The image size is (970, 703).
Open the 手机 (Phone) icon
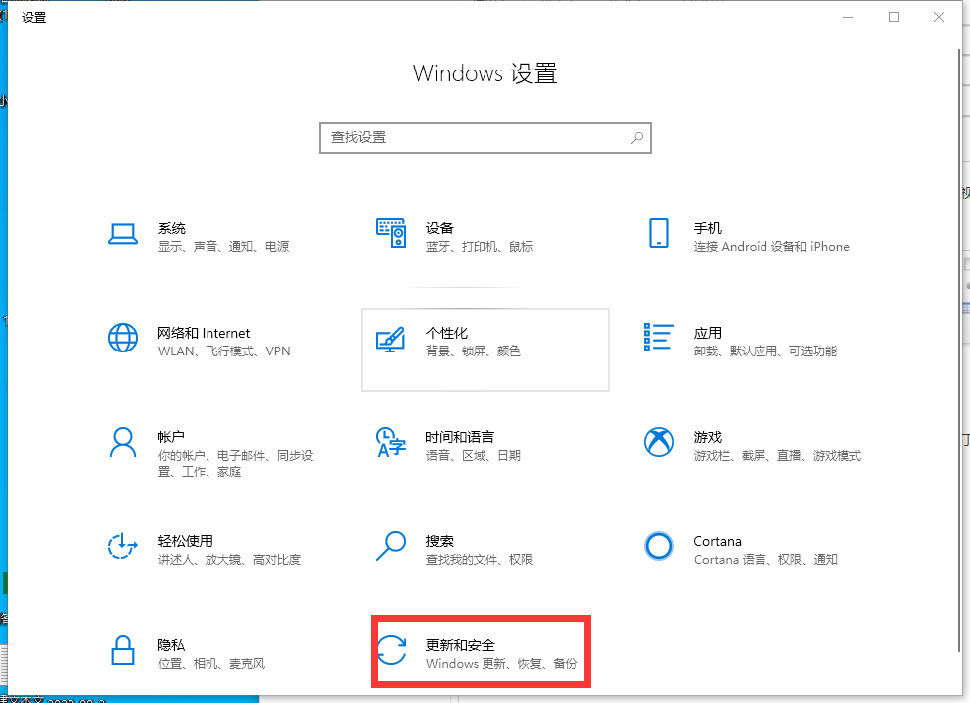[x=658, y=234]
